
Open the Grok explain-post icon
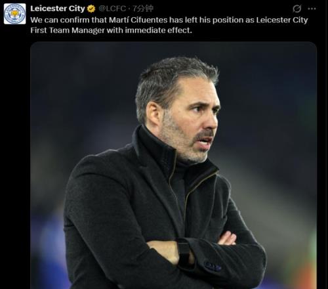[297, 9]
